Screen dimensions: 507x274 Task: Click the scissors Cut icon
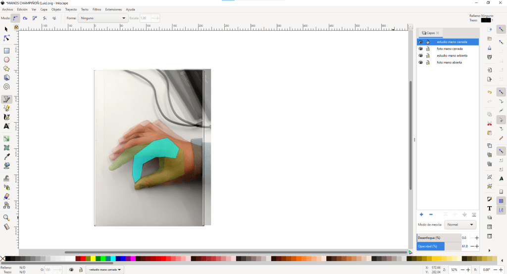pos(490,123)
